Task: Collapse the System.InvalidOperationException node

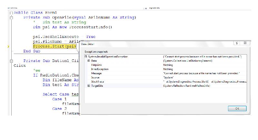Action: [x=86, y=57]
